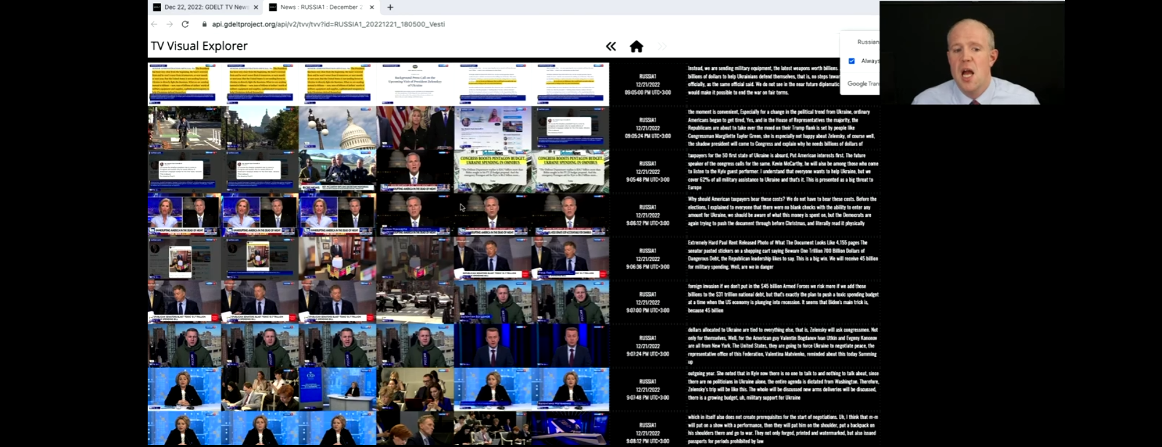Open the TV Visual Explorer home icon
The width and height of the screenshot is (1162, 447).
tap(636, 47)
